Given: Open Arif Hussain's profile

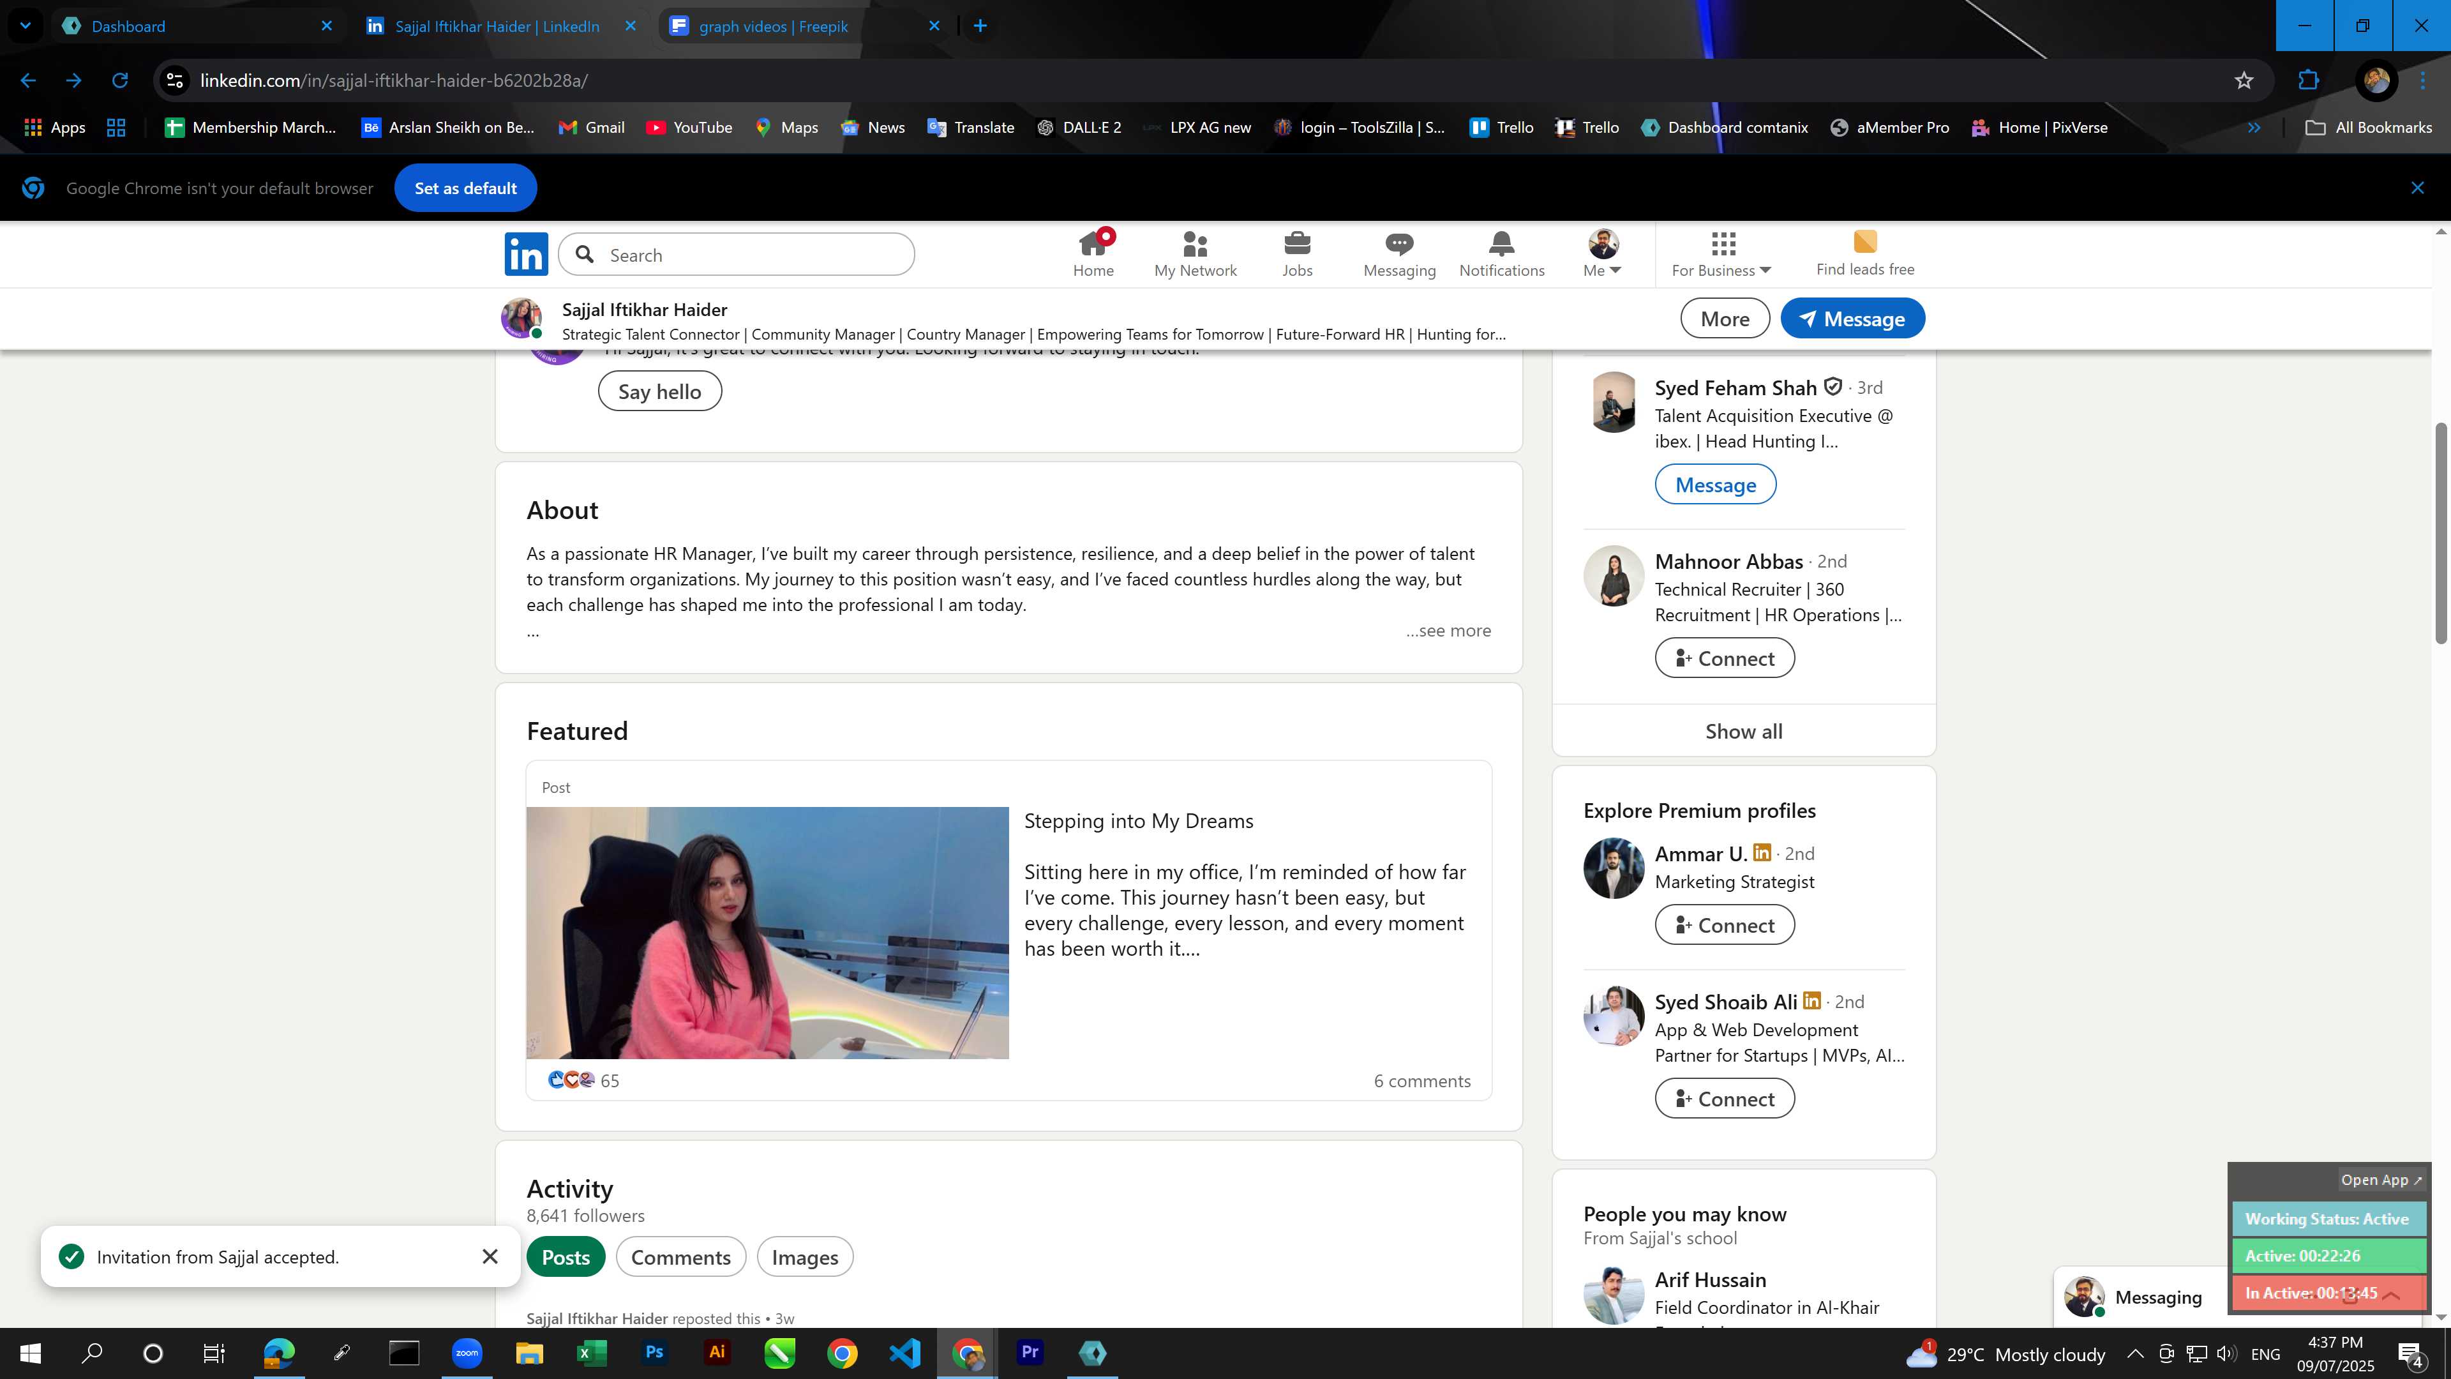Looking at the screenshot, I should pyautogui.click(x=1710, y=1280).
